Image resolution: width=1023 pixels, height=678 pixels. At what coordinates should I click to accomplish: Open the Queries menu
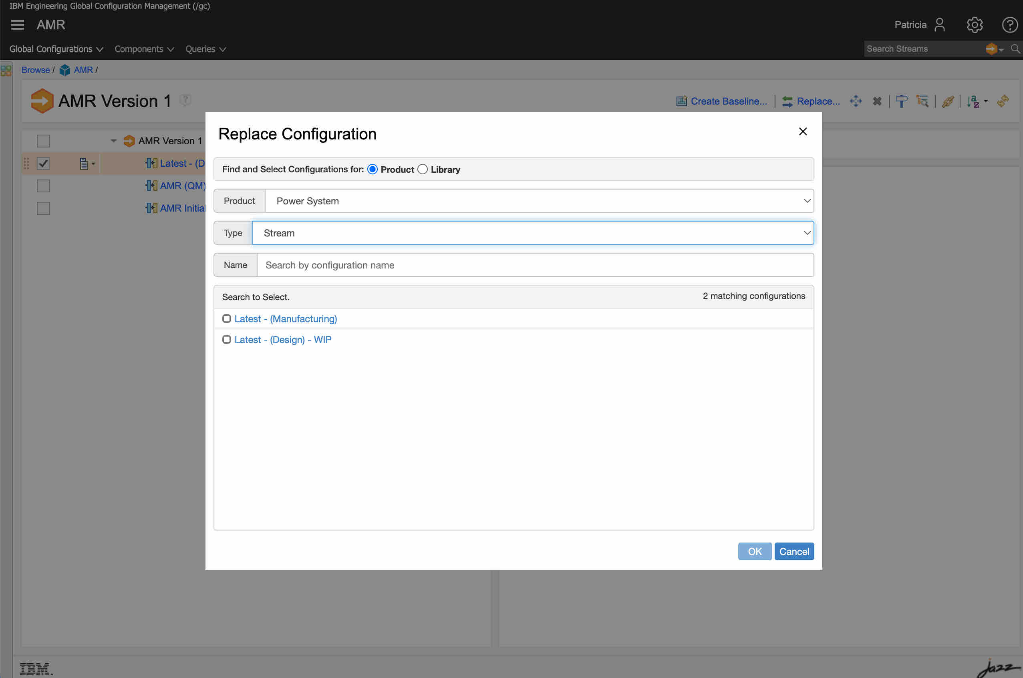tap(205, 49)
